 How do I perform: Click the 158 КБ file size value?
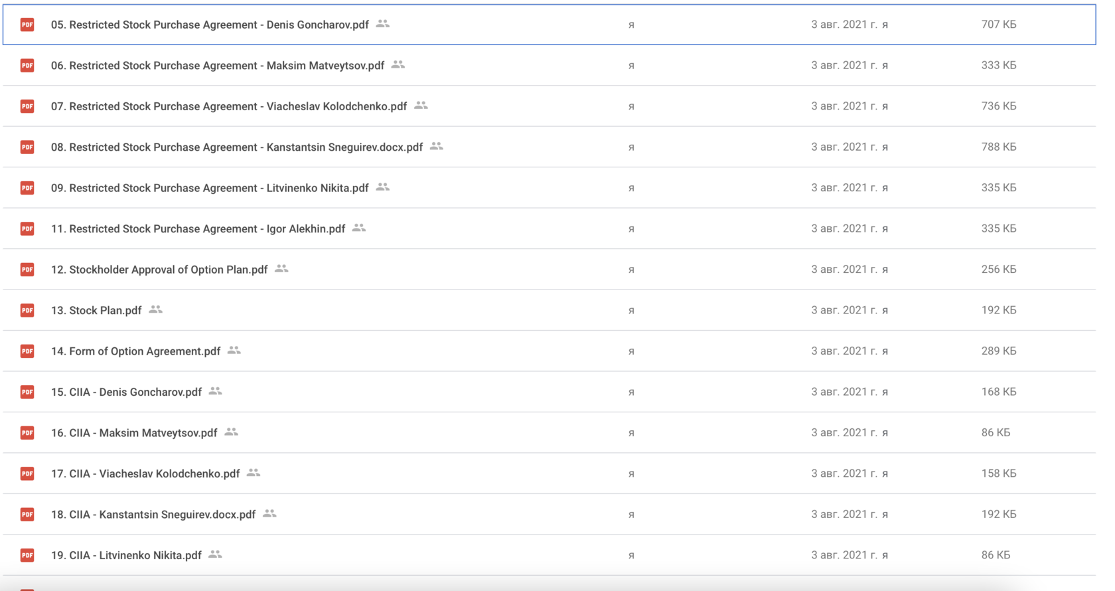[x=999, y=473]
